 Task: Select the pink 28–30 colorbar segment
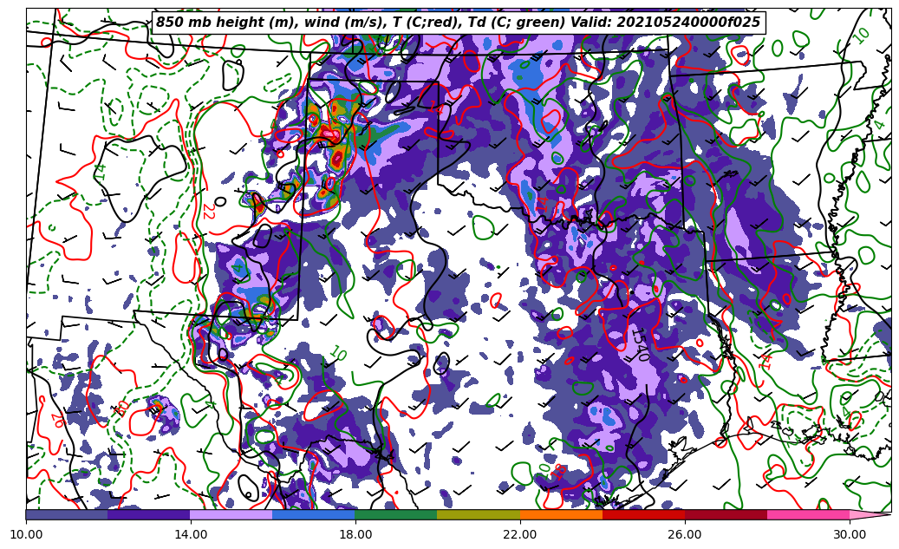point(809,515)
